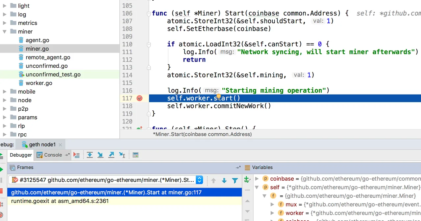Expand the log folder
Screen dimensions: 421x221
pos(5,14)
